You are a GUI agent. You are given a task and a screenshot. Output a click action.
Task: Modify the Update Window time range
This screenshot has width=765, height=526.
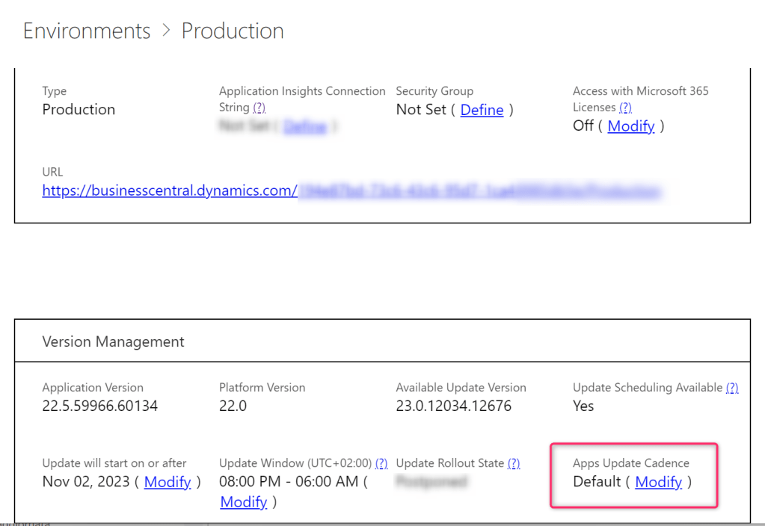tap(244, 502)
